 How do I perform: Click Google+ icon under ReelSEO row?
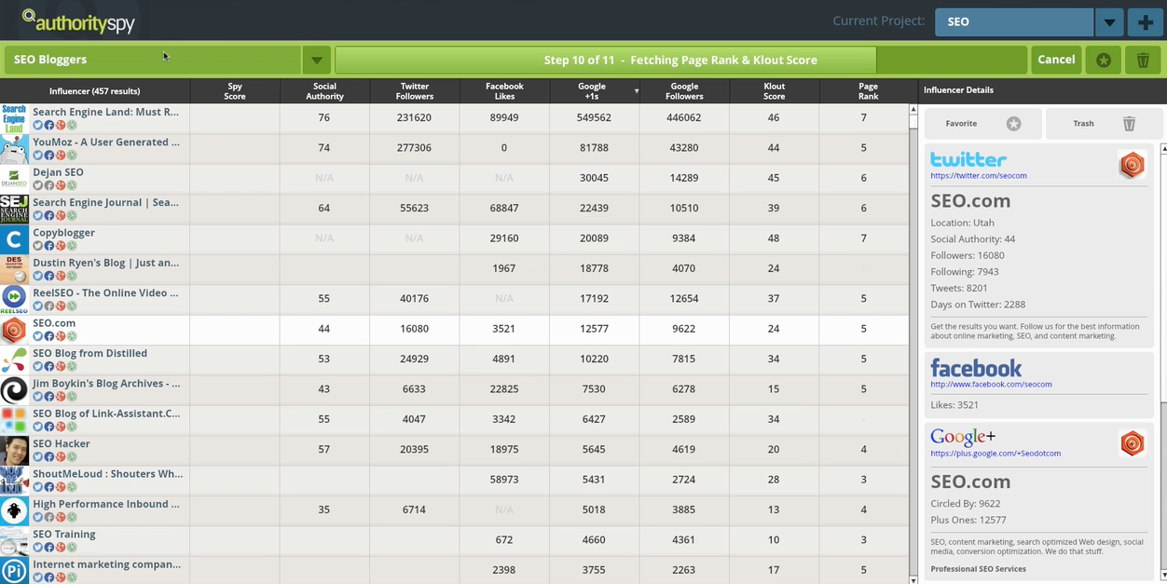[61, 306]
